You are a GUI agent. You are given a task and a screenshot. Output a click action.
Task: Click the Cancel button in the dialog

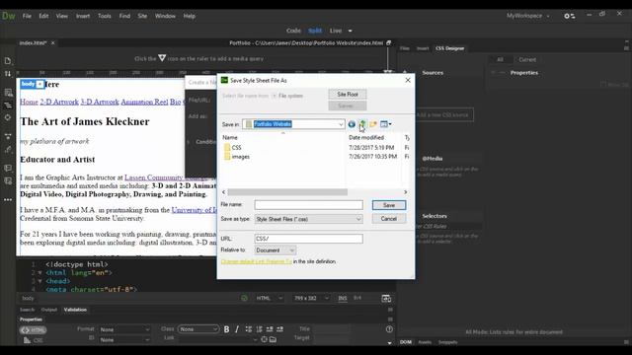point(389,219)
